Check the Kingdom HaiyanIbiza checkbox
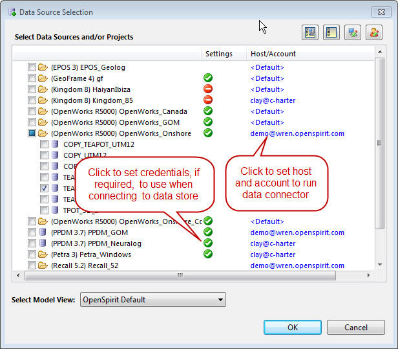Screen dimensions: 398x349 coord(32,89)
